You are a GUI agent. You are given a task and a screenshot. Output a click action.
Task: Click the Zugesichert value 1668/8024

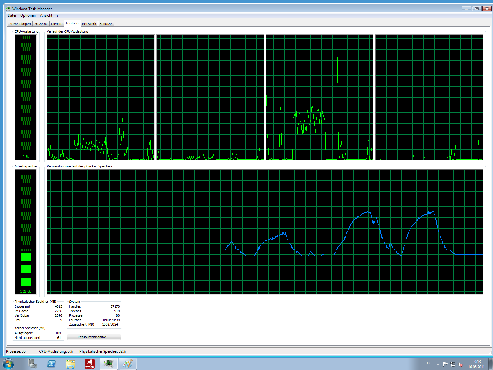(x=110, y=324)
